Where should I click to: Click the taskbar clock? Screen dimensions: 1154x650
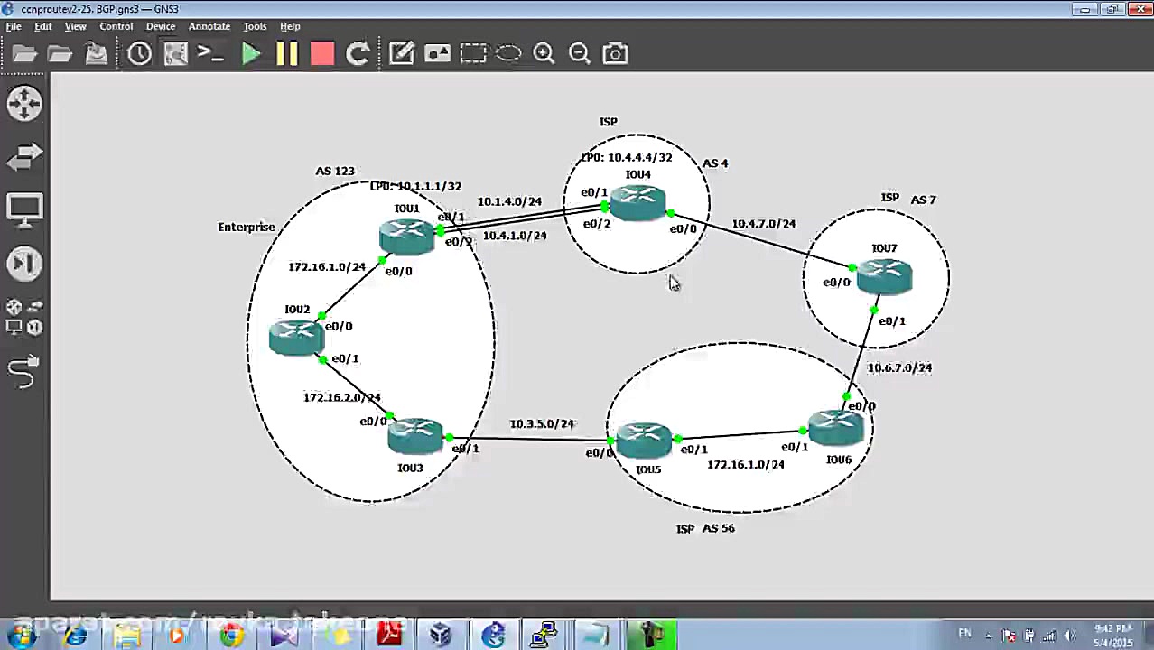tap(1112, 636)
